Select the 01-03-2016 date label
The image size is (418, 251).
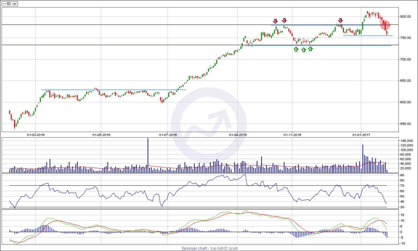pos(36,135)
